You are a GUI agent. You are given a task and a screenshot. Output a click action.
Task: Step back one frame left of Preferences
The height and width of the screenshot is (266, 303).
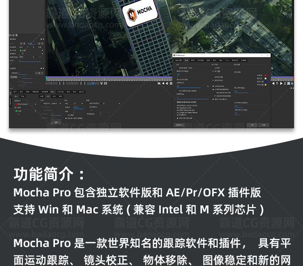tap(167, 83)
